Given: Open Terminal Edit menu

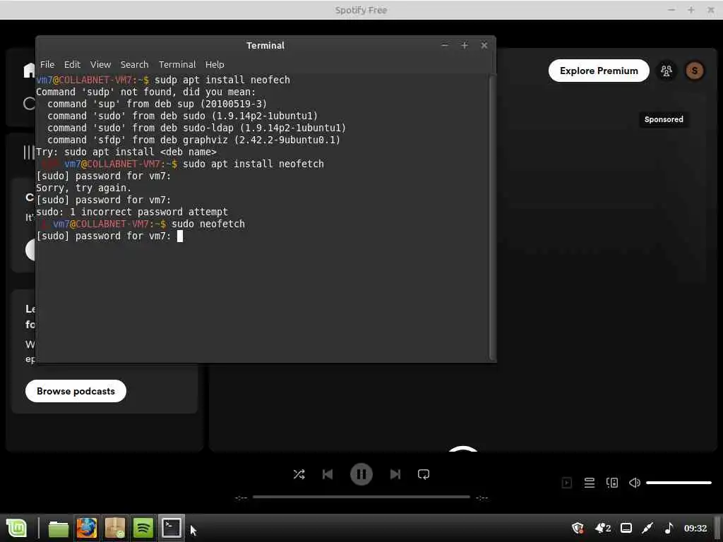Looking at the screenshot, I should [x=72, y=64].
